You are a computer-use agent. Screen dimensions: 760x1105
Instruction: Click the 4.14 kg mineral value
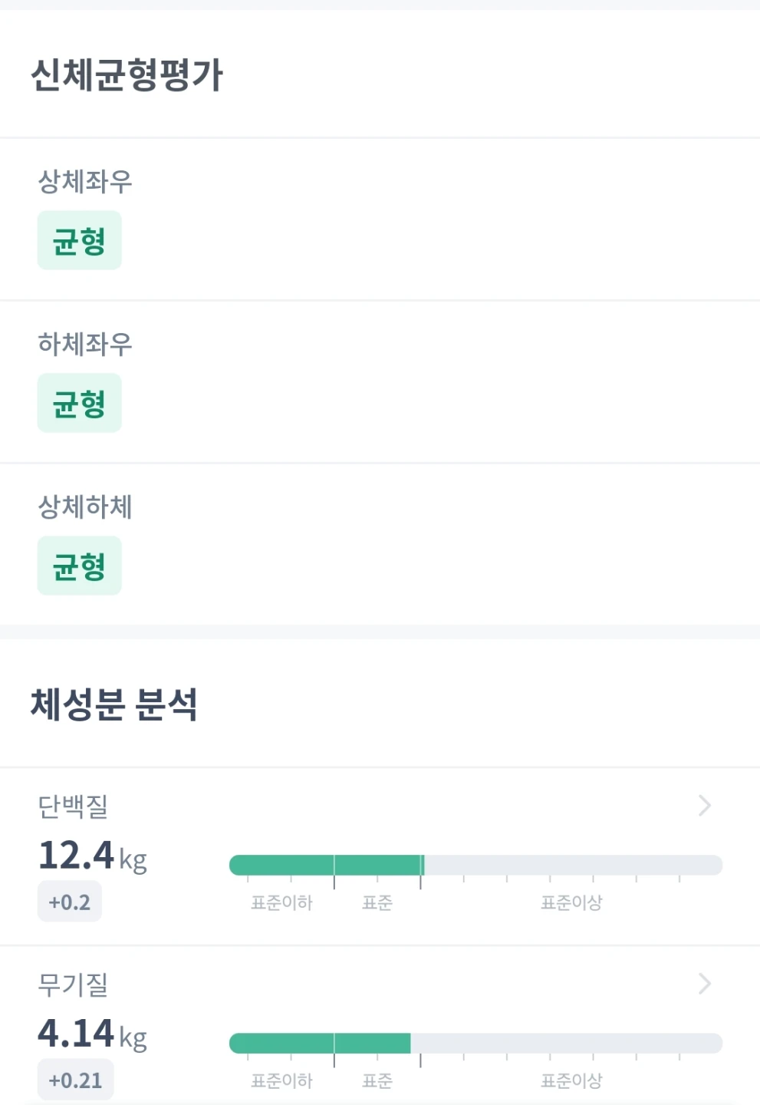92,1034
